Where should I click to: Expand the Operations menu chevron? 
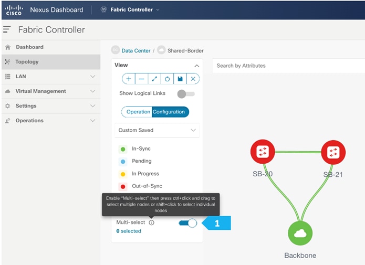92,121
